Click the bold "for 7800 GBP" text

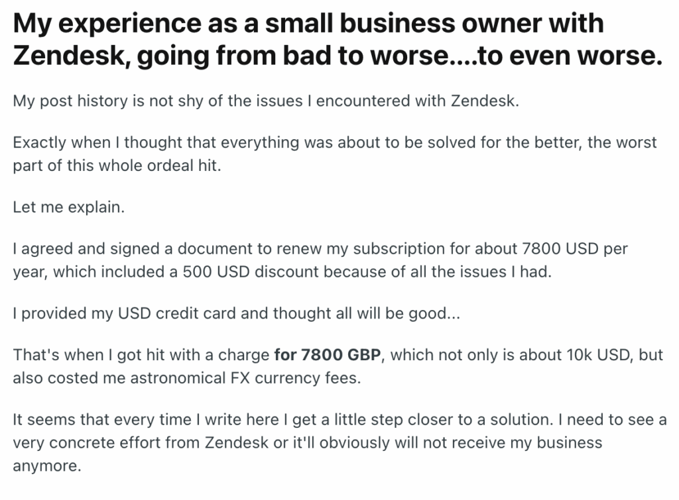[x=327, y=354]
